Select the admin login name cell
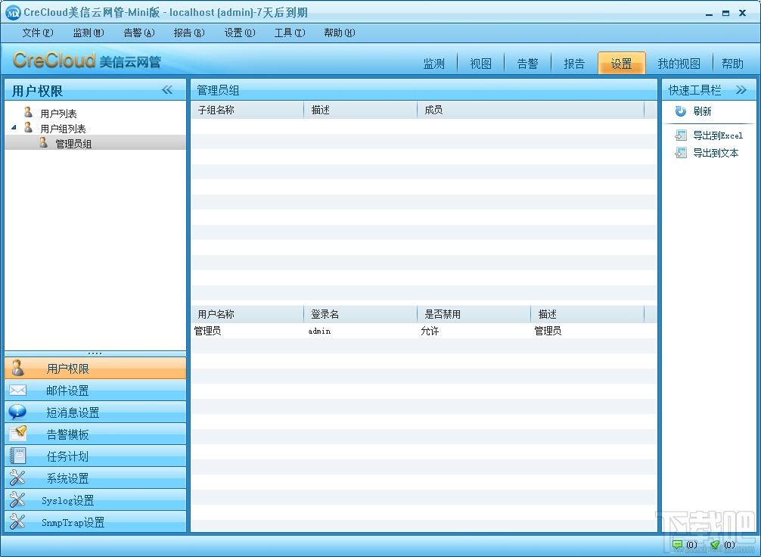 click(319, 331)
